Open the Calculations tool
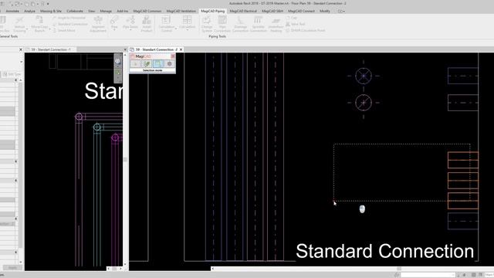494x278 pixels. tap(187, 22)
